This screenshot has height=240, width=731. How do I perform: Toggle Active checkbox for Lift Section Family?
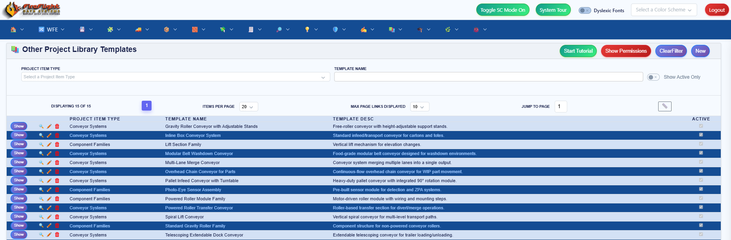[701, 144]
